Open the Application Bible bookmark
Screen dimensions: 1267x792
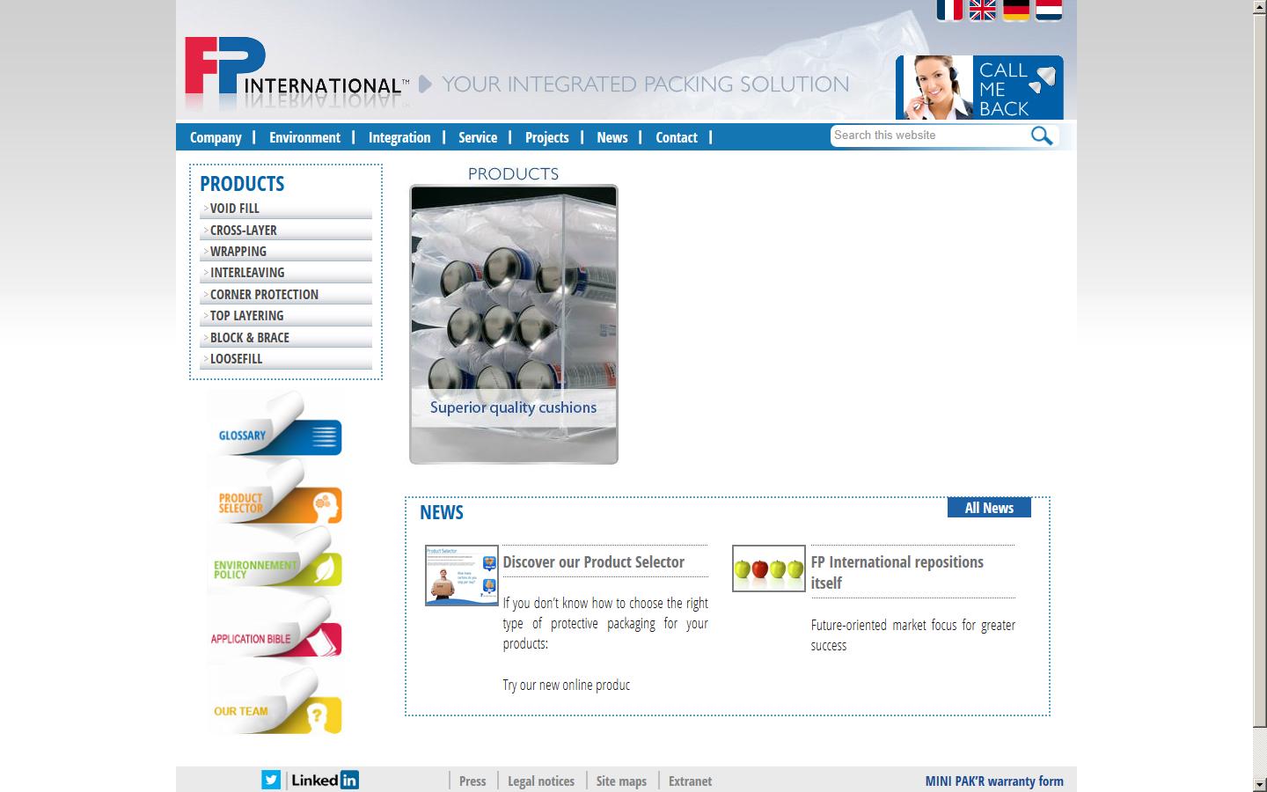pos(273,638)
